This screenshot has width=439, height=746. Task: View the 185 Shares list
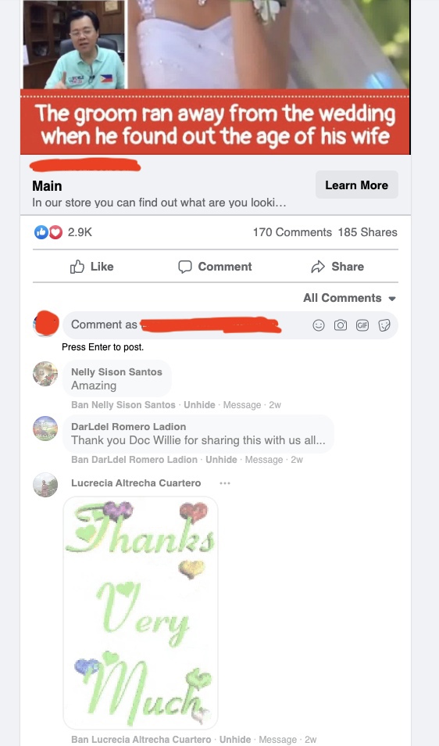click(x=368, y=233)
